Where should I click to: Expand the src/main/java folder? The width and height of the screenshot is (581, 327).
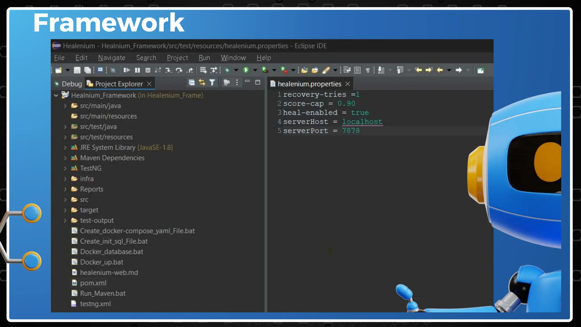(x=65, y=106)
